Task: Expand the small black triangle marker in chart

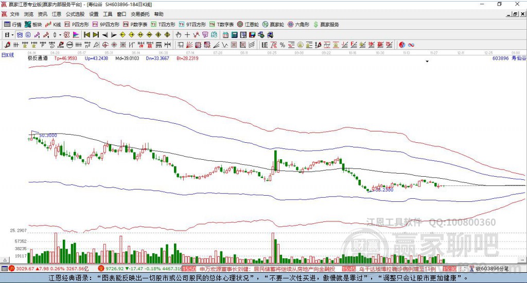Action: (427, 61)
